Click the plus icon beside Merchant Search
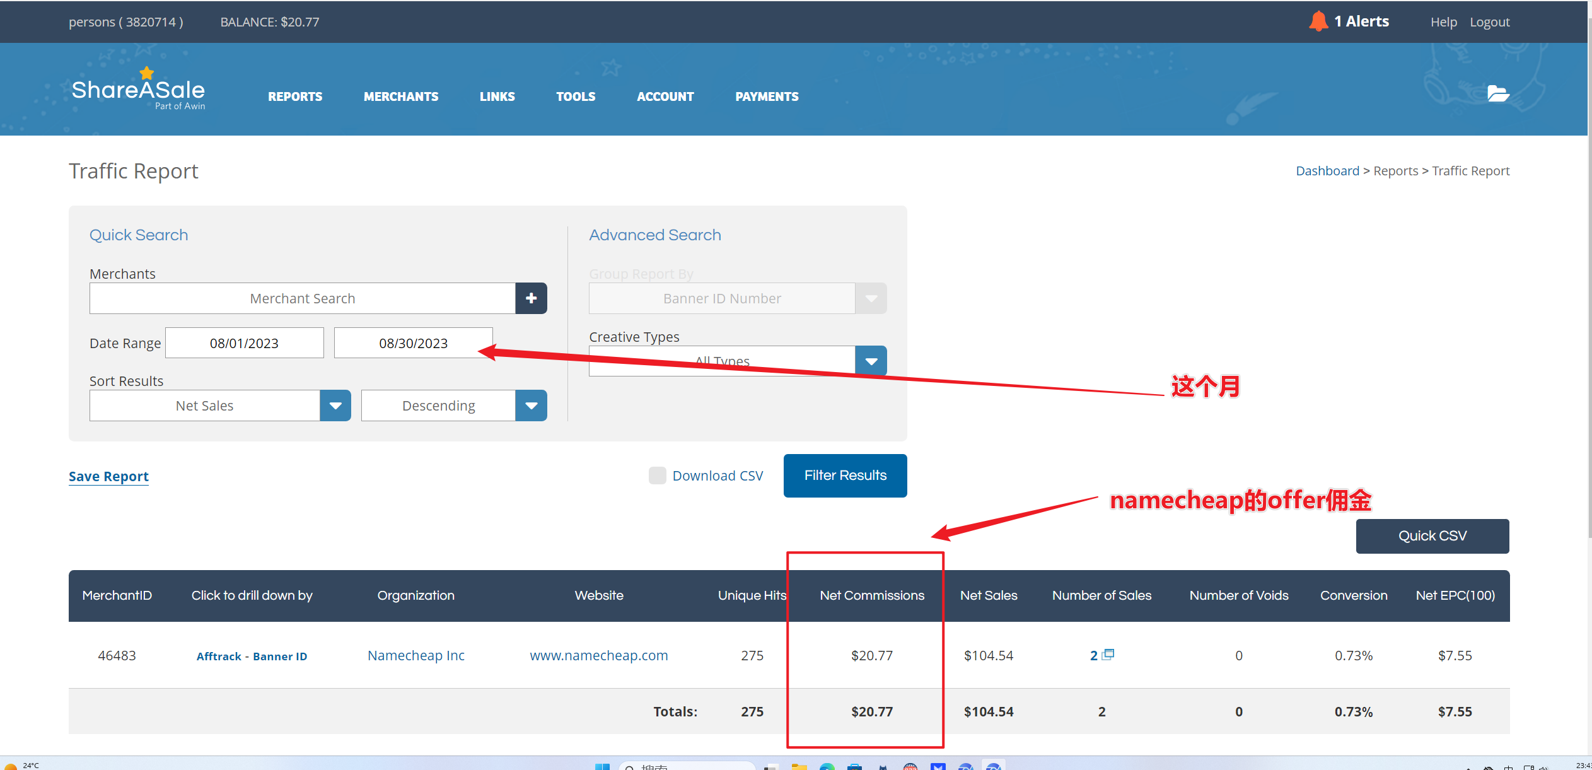The height and width of the screenshot is (770, 1592). pos(531,298)
